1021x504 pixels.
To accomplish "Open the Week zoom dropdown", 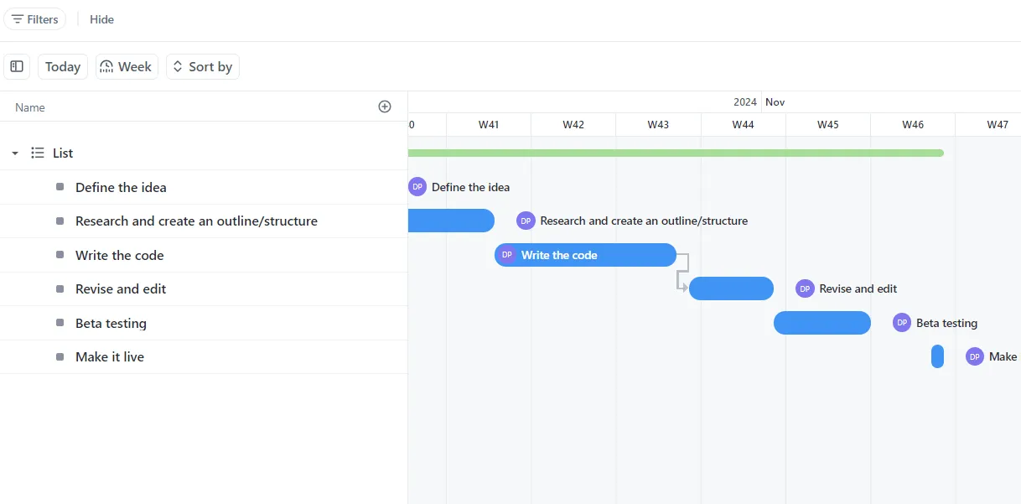I will 127,66.
